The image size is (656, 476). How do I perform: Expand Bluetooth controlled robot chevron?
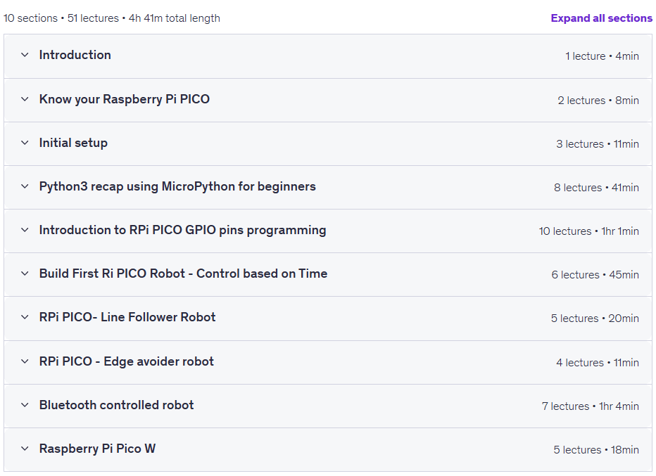coord(25,405)
